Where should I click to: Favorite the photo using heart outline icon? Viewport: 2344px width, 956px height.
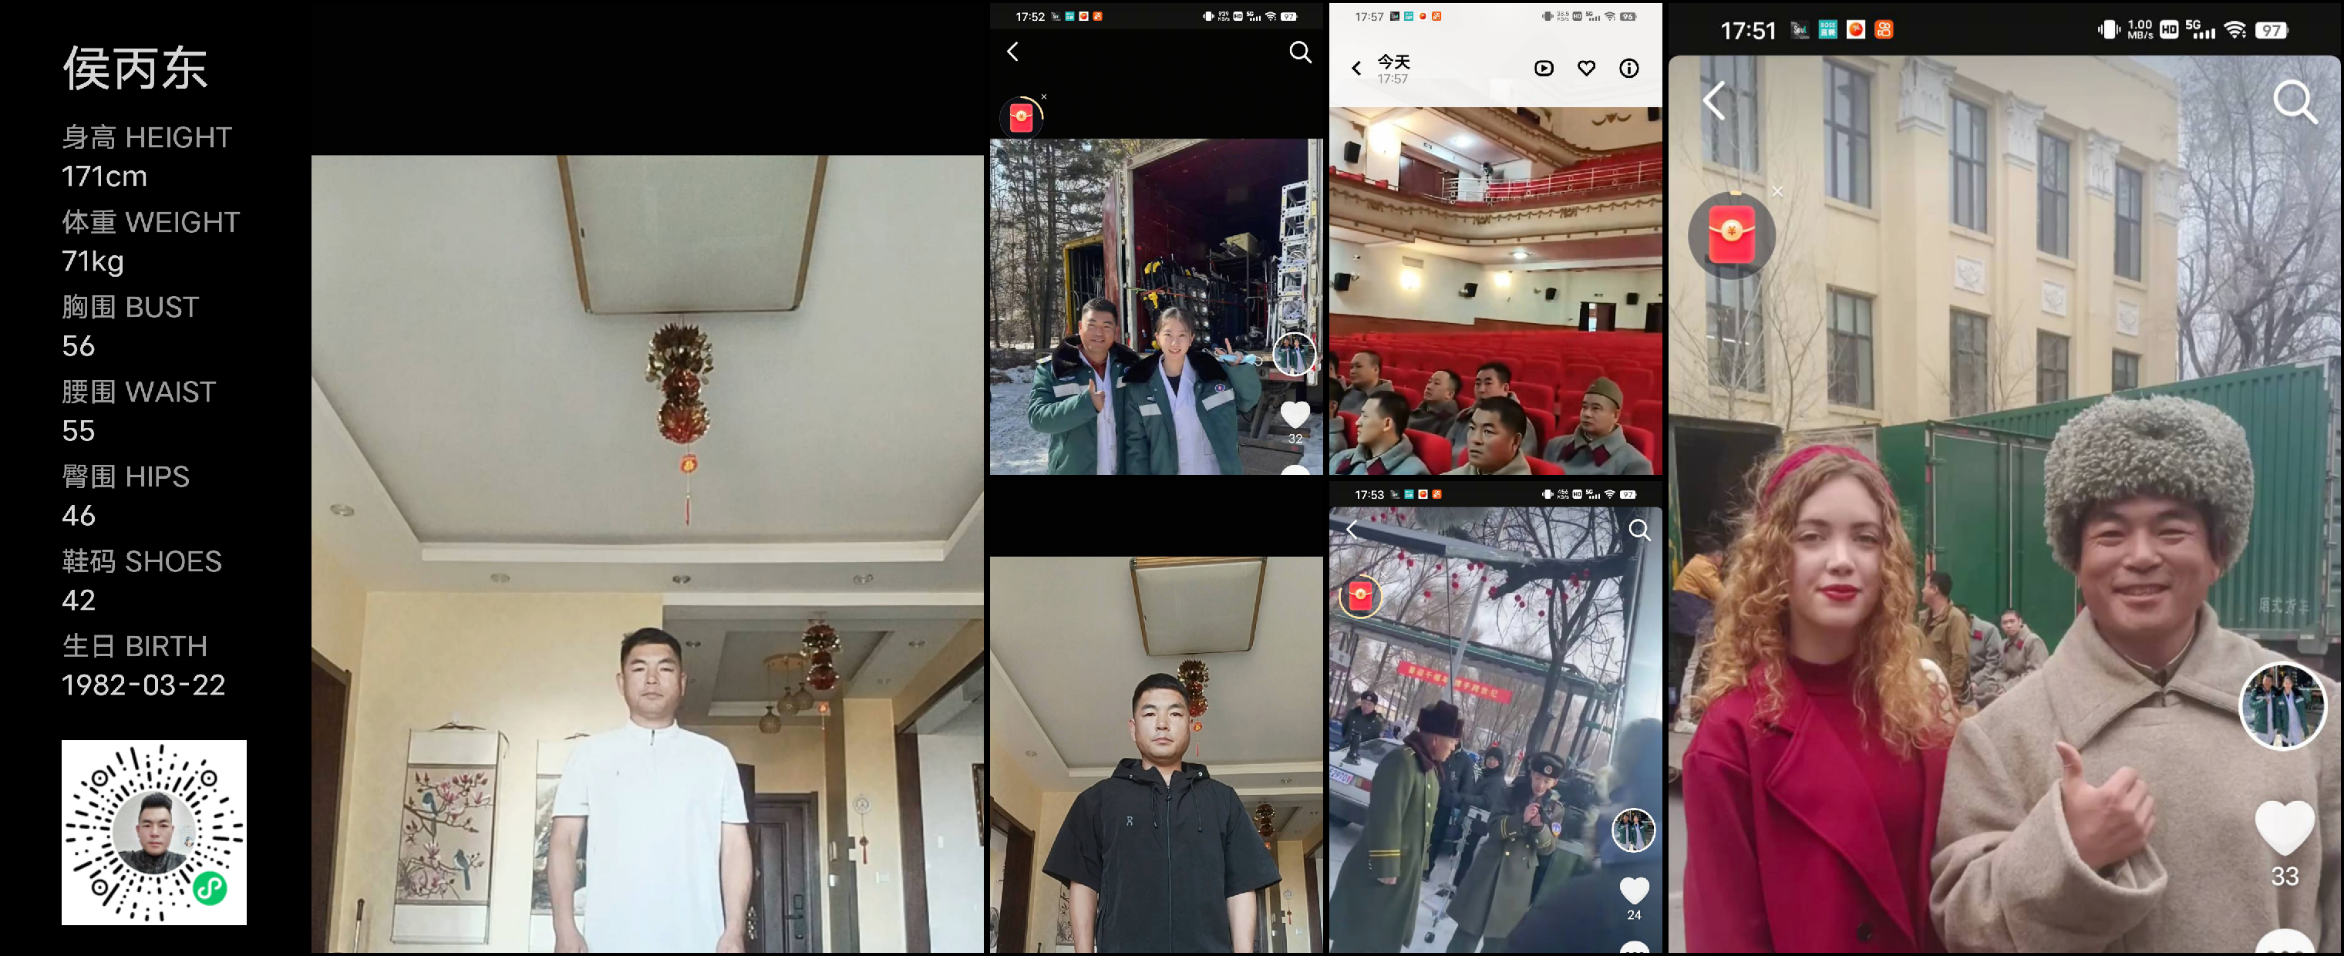coord(1586,68)
